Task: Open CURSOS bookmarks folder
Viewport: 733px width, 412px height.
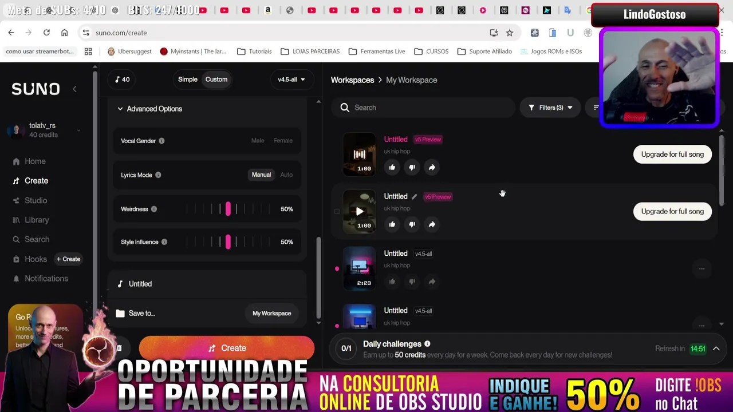Action: coord(432,51)
